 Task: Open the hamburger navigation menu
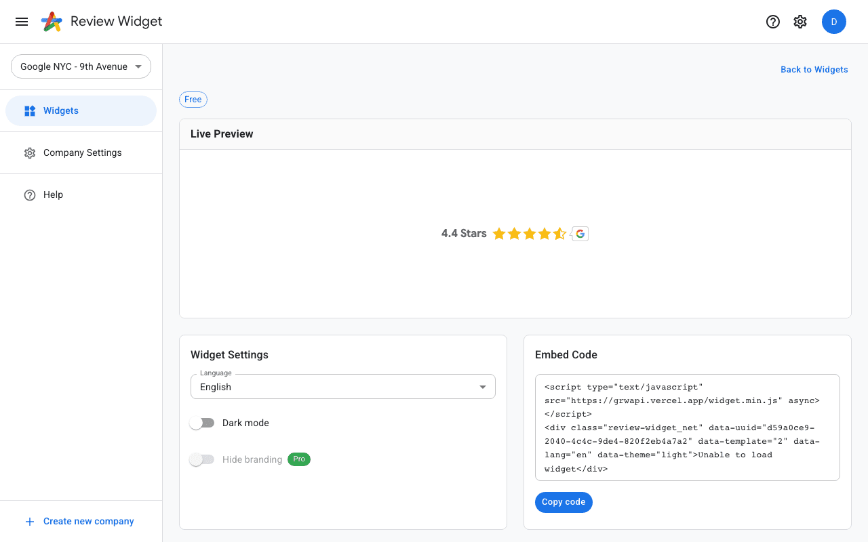point(22,21)
